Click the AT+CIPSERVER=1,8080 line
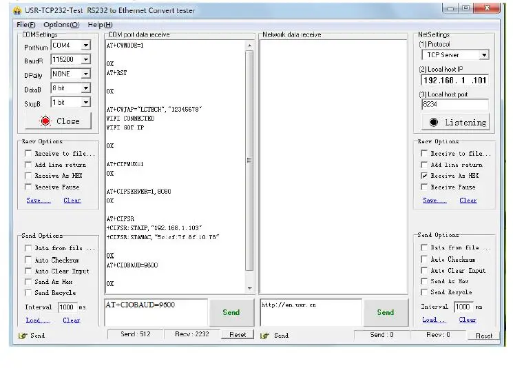 pos(138,191)
